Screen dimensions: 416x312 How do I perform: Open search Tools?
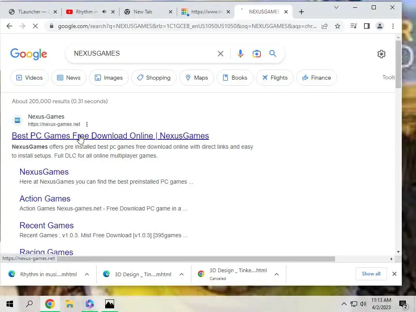(389, 77)
